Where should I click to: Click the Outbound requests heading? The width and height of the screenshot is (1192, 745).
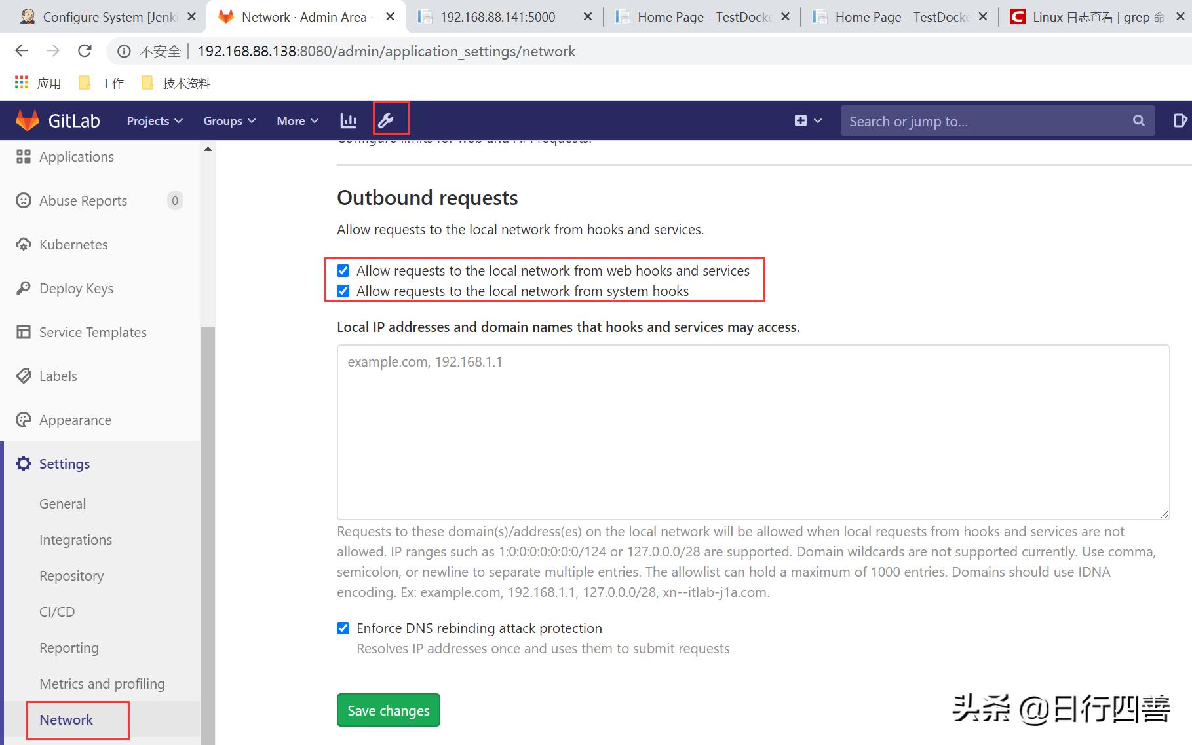coord(427,198)
